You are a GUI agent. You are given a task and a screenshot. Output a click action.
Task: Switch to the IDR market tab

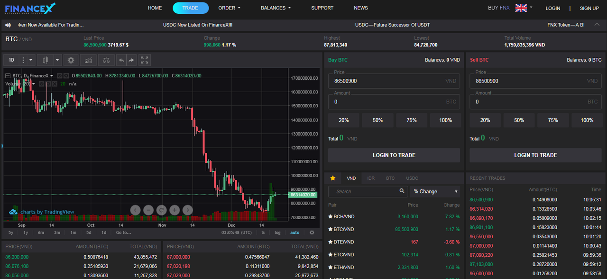[x=371, y=178]
